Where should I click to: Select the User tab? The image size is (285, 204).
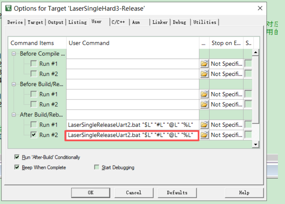tap(99, 22)
